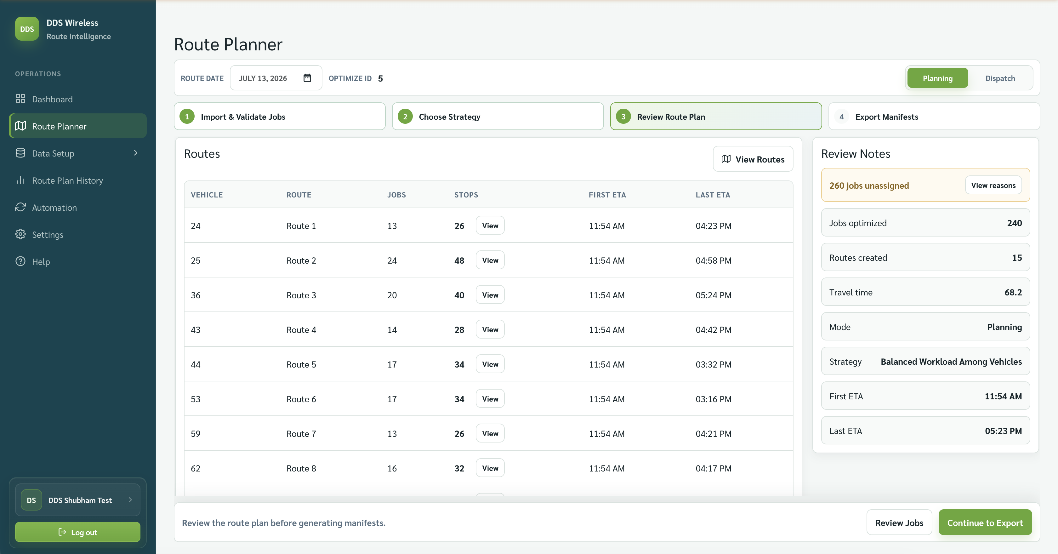Click View reasons for unassigned jobs
The width and height of the screenshot is (1058, 554).
coord(993,185)
